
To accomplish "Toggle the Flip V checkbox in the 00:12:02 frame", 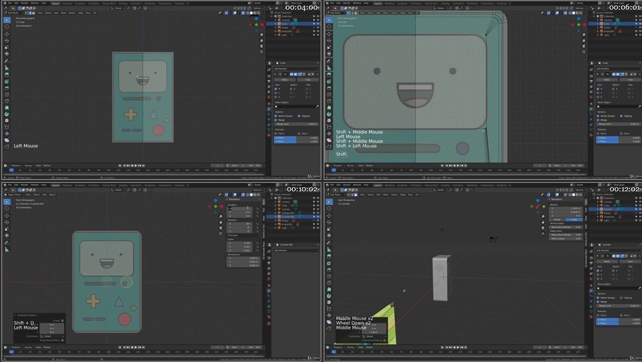I will [x=621, y=315].
